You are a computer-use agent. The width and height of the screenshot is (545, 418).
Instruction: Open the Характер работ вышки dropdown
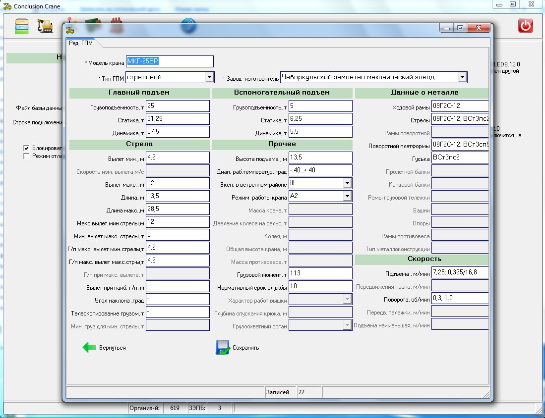[x=347, y=299]
